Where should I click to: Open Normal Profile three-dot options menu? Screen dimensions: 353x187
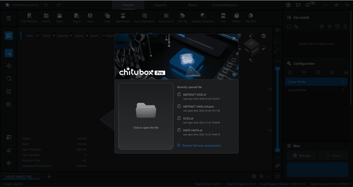click(x=343, y=90)
